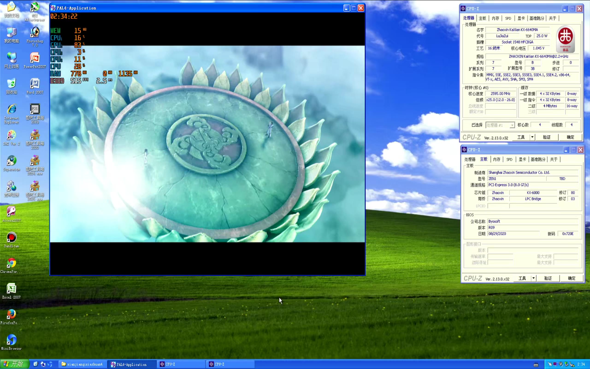
Task: Open tools dropdown arrow in top CPU-Z
Action: (x=532, y=137)
